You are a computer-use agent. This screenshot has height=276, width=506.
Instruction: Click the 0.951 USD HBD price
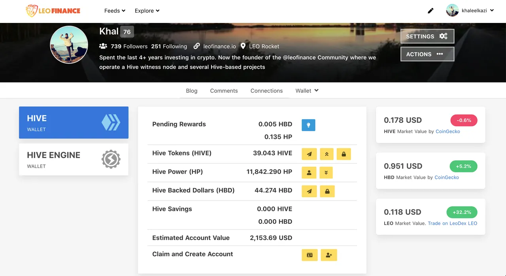(403, 166)
